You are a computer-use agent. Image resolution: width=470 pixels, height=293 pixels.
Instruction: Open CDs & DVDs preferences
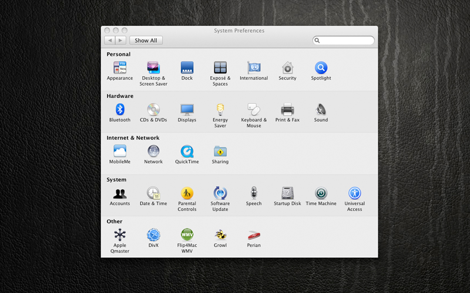[153, 110]
